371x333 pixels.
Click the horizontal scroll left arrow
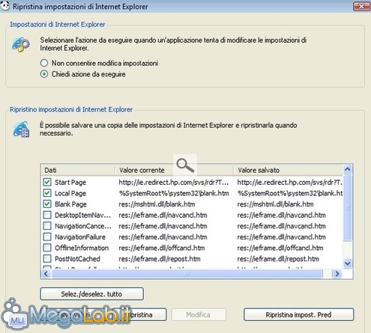46,274
